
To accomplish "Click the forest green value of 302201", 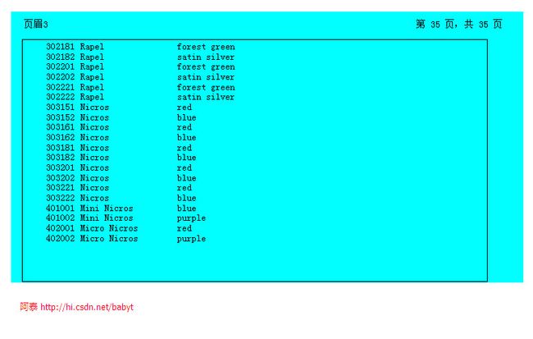I will coord(206,67).
